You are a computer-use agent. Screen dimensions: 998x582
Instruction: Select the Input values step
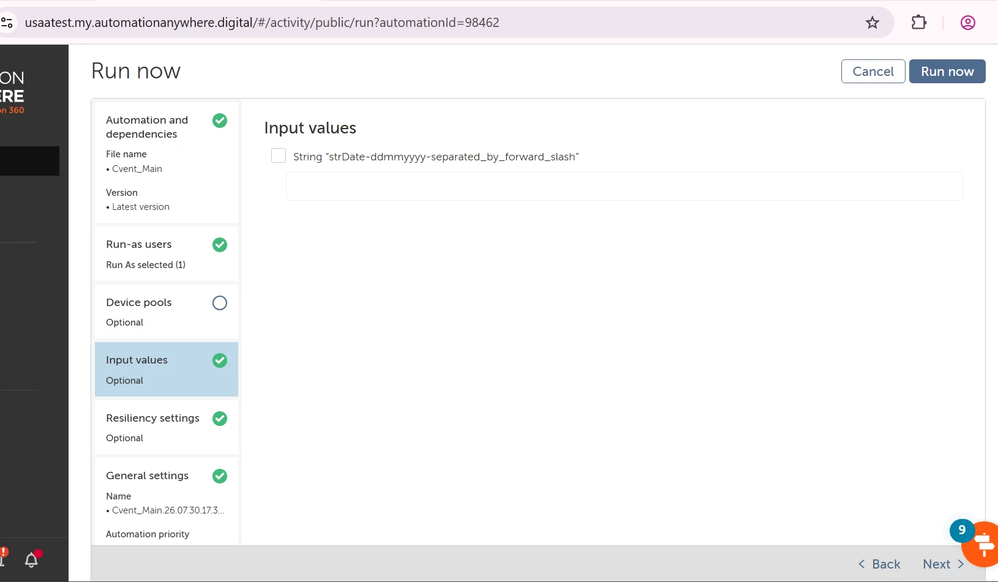click(x=167, y=370)
